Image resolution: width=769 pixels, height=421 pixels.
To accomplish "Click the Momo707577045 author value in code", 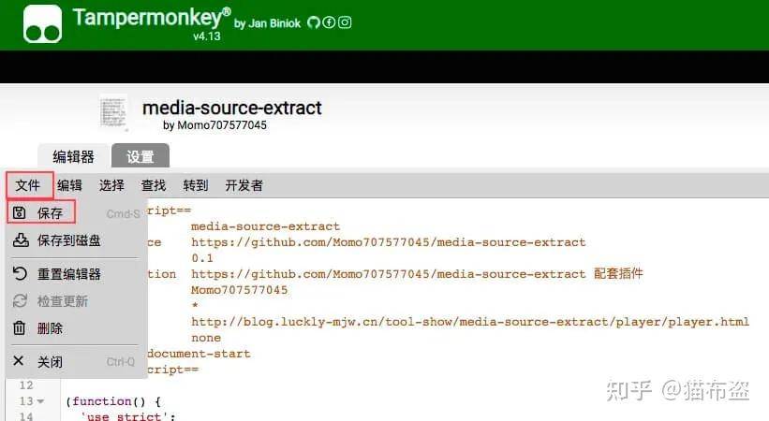I will [240, 290].
